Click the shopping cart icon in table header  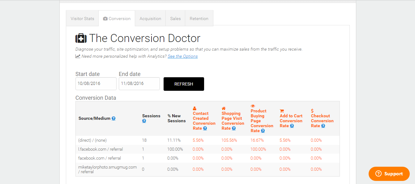click(282, 111)
